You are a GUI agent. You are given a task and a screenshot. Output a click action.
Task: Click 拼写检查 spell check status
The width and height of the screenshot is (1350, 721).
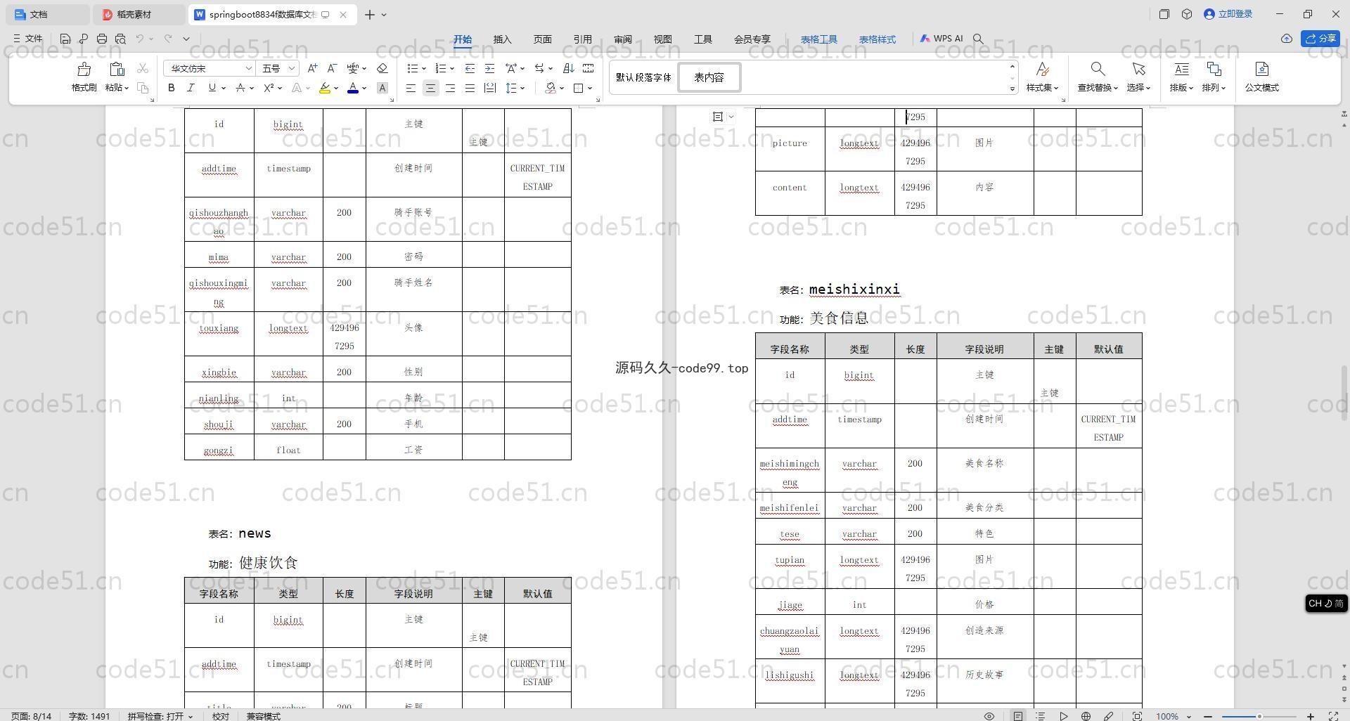[x=160, y=716]
